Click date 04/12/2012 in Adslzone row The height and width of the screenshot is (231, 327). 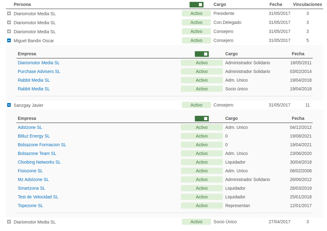pos(301,127)
